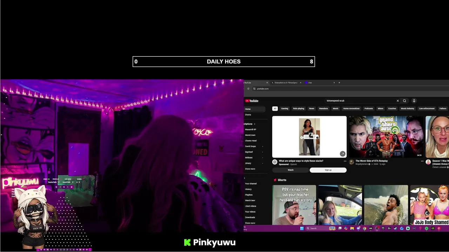Select the Music filter chip
Image resolution: width=449 pixels, height=252 pixels.
tap(336, 108)
